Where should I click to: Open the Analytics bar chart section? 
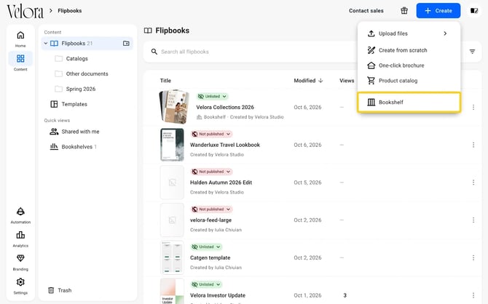click(20, 239)
